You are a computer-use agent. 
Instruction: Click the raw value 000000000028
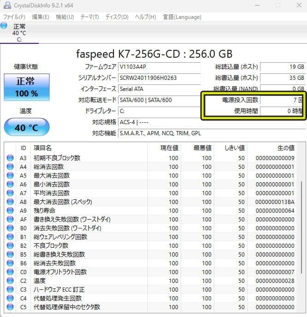coord(275,281)
